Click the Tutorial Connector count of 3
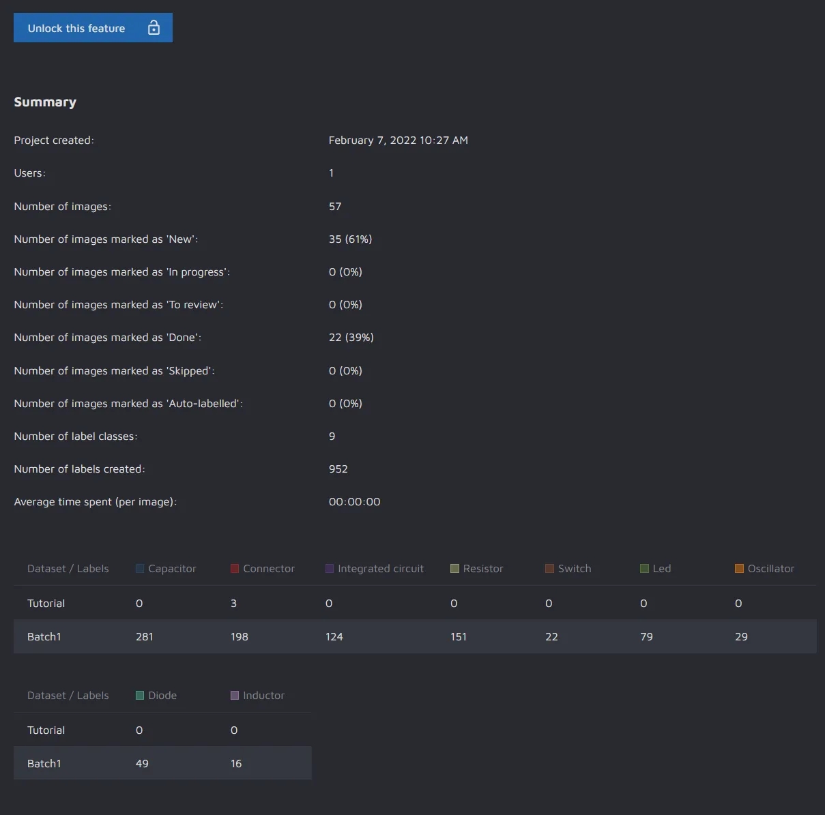Image resolution: width=825 pixels, height=815 pixels. pyautogui.click(x=233, y=604)
